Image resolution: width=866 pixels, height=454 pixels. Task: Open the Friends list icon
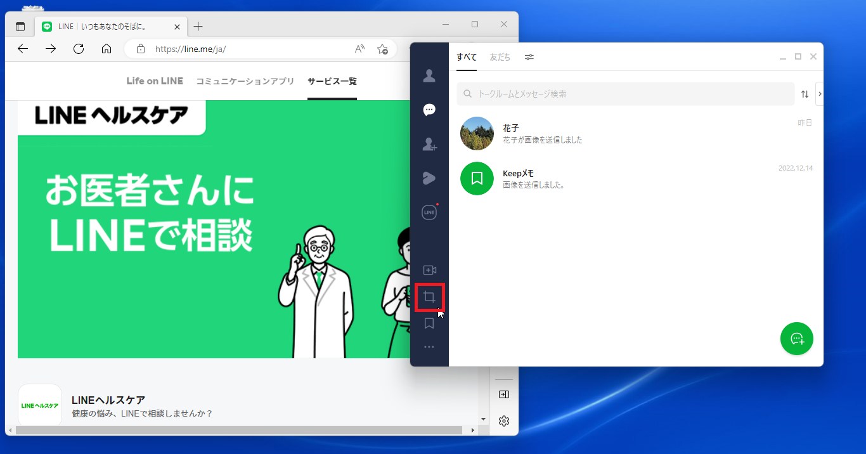429,75
